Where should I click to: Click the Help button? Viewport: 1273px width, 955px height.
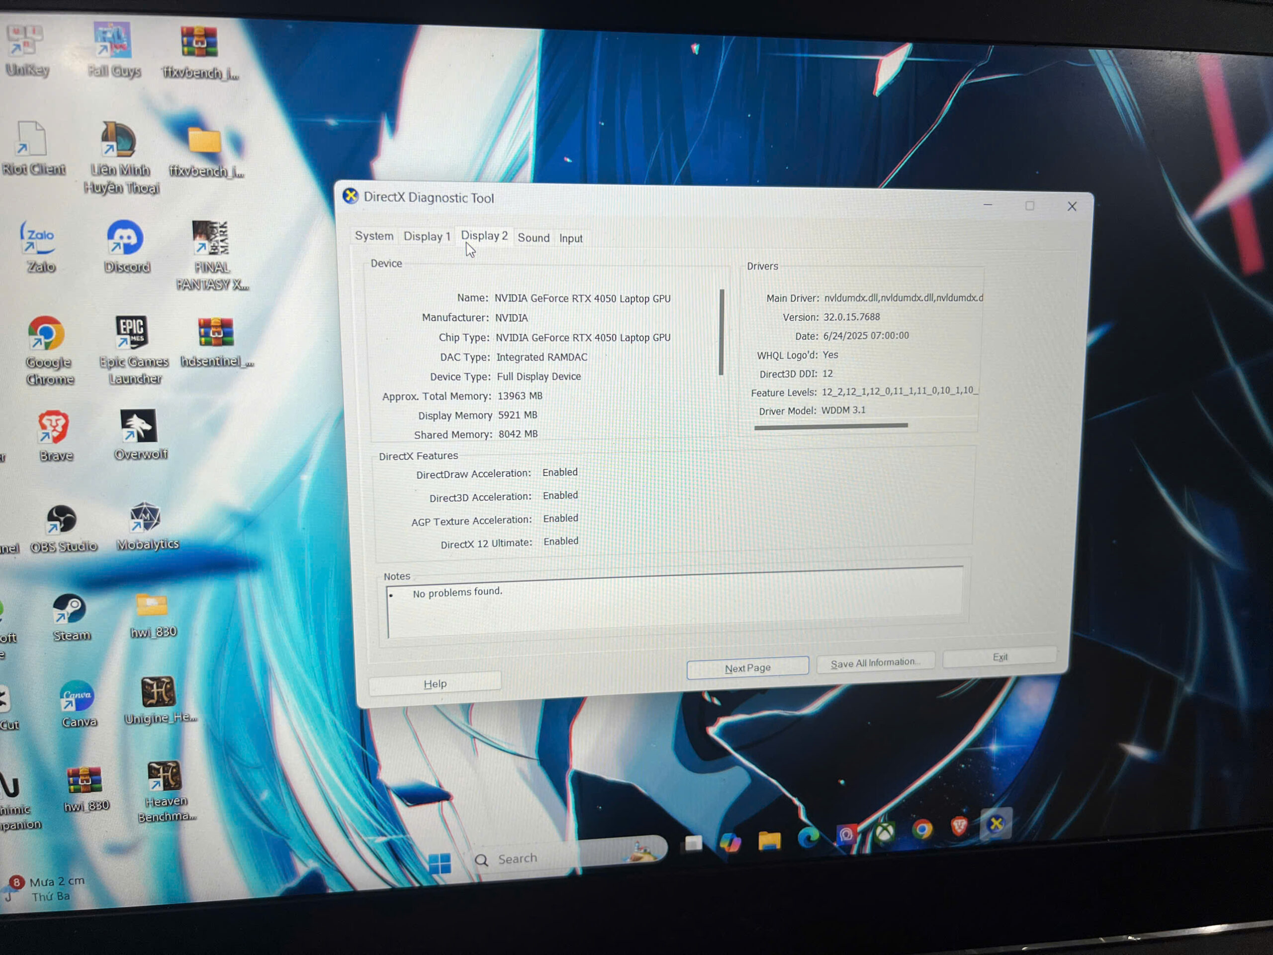pyautogui.click(x=435, y=684)
